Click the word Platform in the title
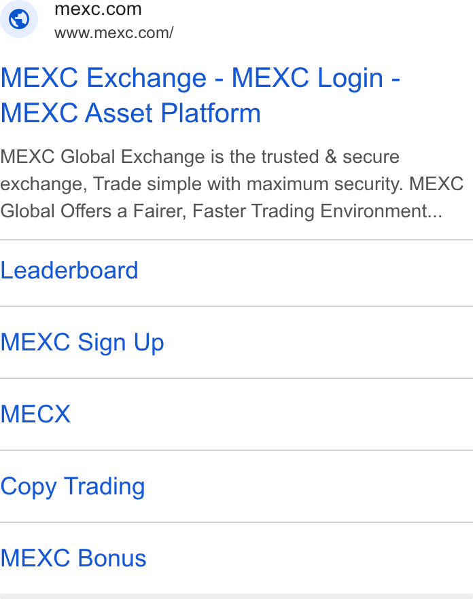This screenshot has height=599, width=473. pos(211,113)
